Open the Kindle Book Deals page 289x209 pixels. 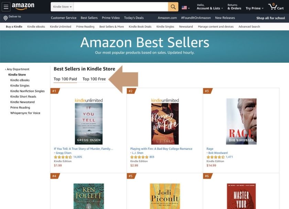coord(140,26)
